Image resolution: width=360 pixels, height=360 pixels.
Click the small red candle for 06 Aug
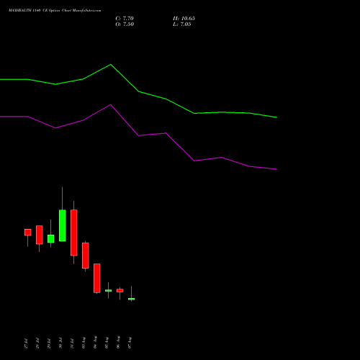(120, 290)
